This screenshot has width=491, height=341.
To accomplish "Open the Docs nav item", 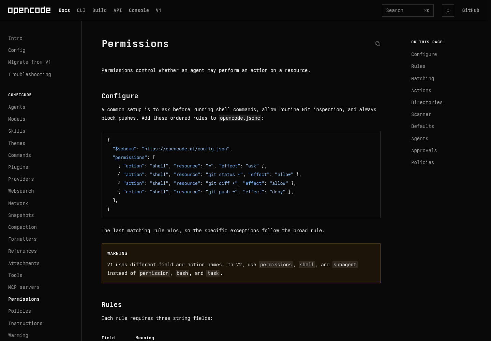I will tap(64, 11).
